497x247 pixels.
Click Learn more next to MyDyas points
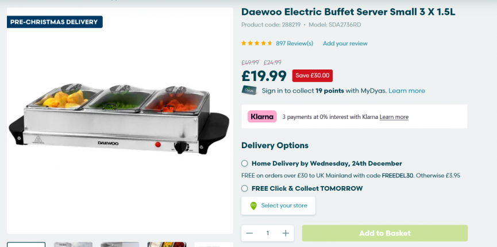pos(407,91)
